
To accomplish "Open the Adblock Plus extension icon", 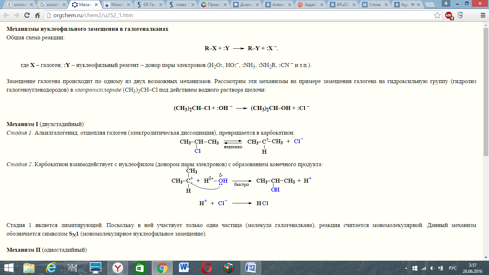I will coord(449,15).
